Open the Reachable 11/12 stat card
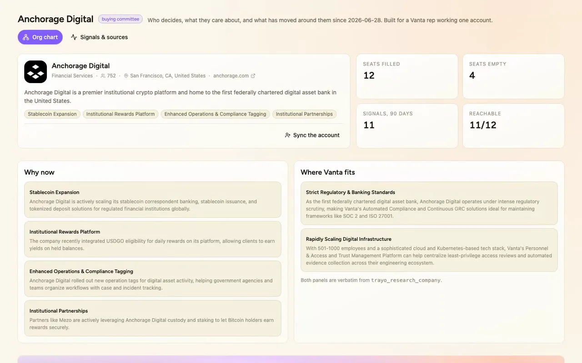582x363 pixels. [x=513, y=126]
